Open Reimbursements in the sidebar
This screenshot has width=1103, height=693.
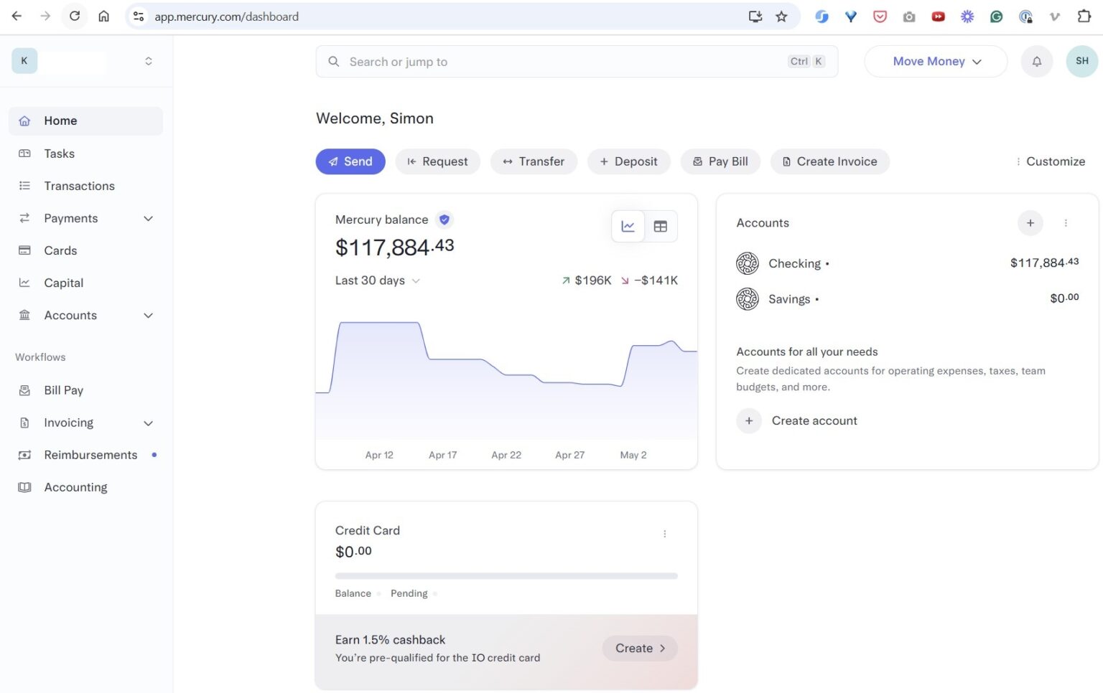point(85,454)
